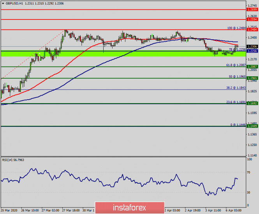Click the triangle arrow beside GBPUSD,H1

pyautogui.click(x=3, y=3)
